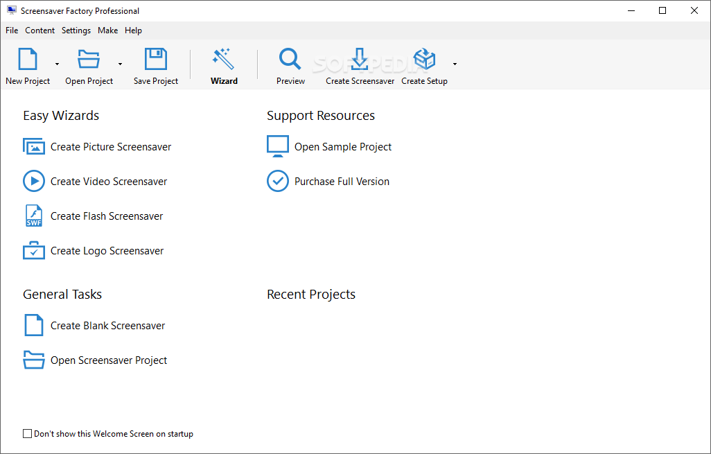The width and height of the screenshot is (711, 454).
Task: Click the picture icon beside Create Picture Screensaver
Action: (x=34, y=146)
